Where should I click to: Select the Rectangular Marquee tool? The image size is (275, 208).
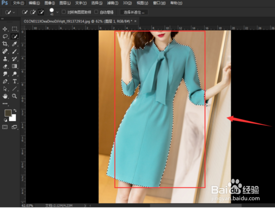tap(14, 29)
